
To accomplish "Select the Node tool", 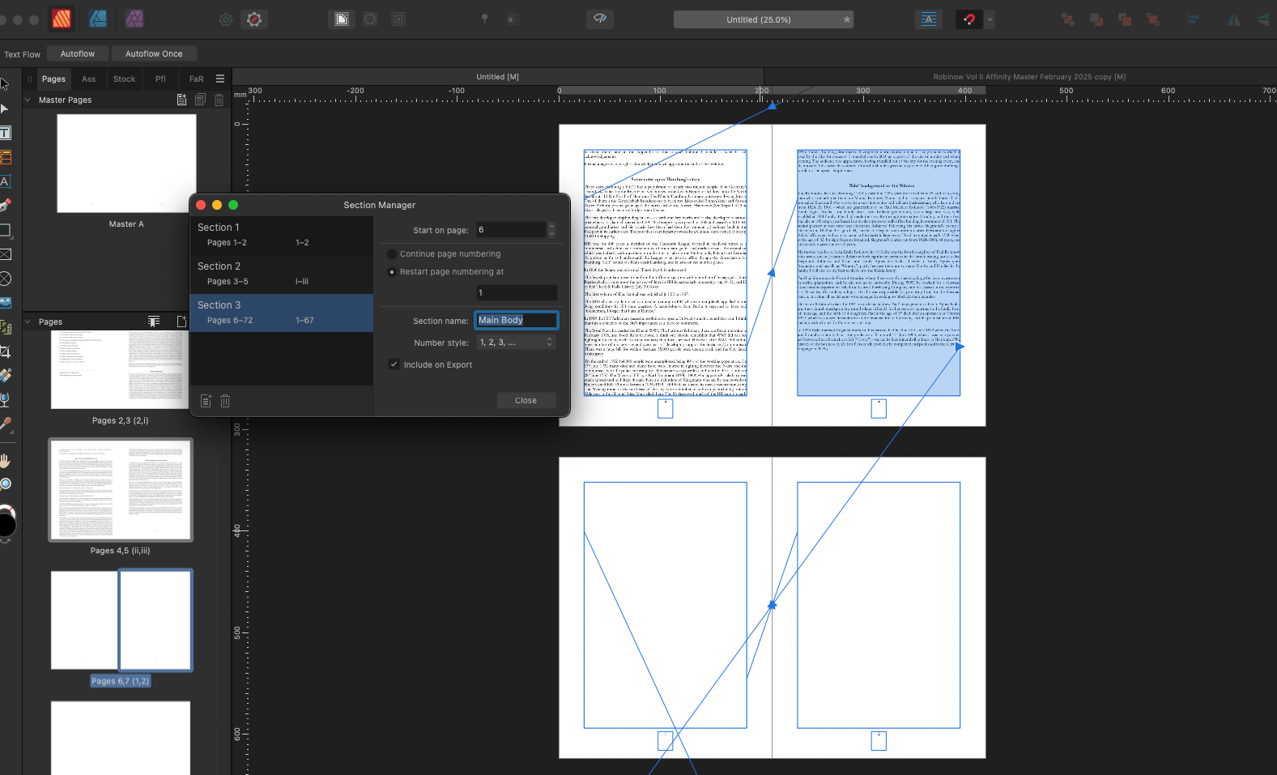I will click(4, 109).
